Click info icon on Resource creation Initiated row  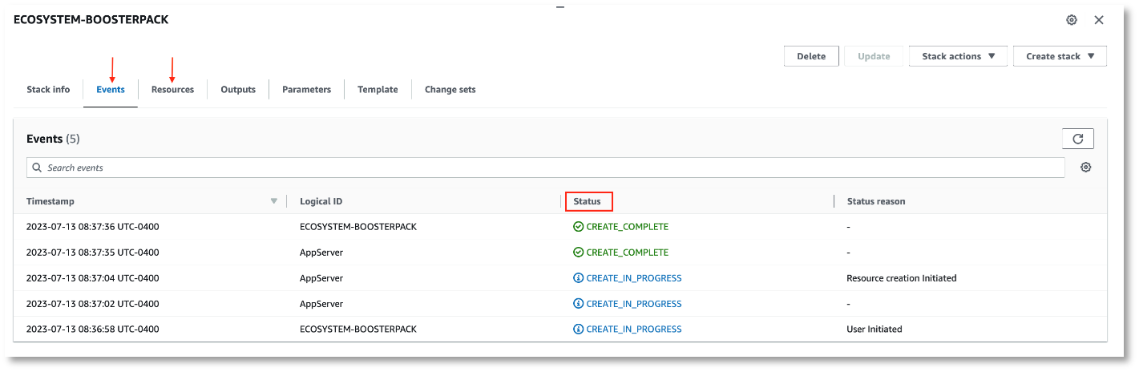tap(578, 278)
